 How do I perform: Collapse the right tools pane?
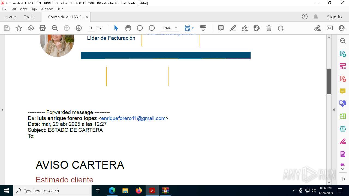click(343, 179)
